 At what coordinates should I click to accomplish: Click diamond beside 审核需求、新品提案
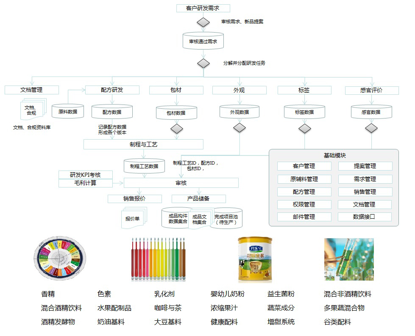pos(203,22)
